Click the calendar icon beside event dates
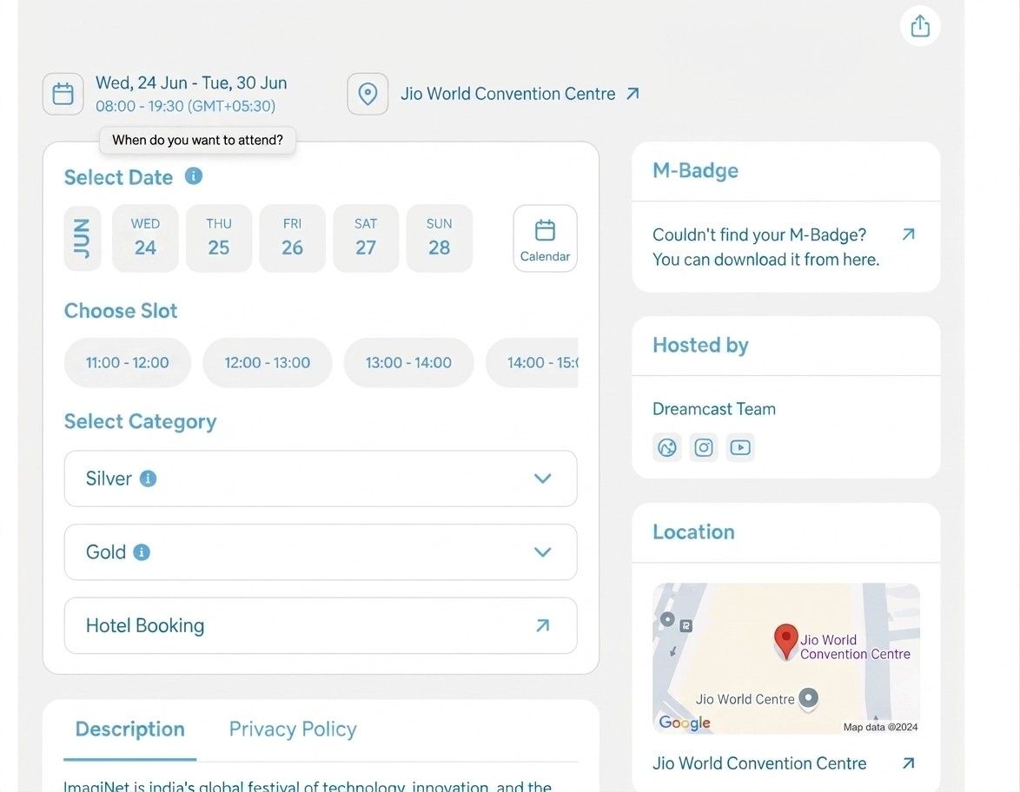The image size is (1020, 792). pyautogui.click(x=63, y=94)
